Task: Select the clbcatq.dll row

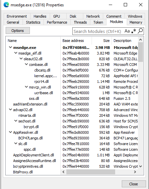Action: (72, 70)
